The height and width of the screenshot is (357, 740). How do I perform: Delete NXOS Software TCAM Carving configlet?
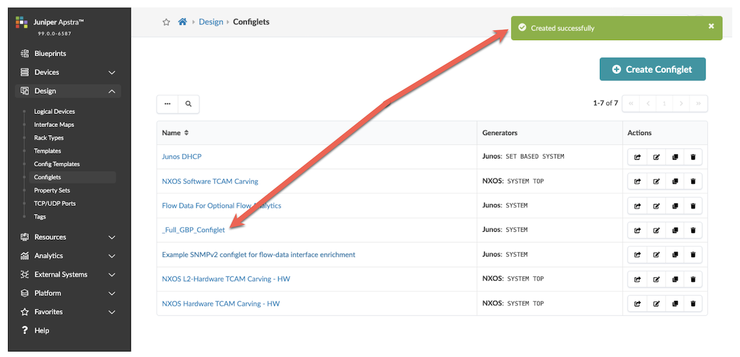click(x=693, y=181)
